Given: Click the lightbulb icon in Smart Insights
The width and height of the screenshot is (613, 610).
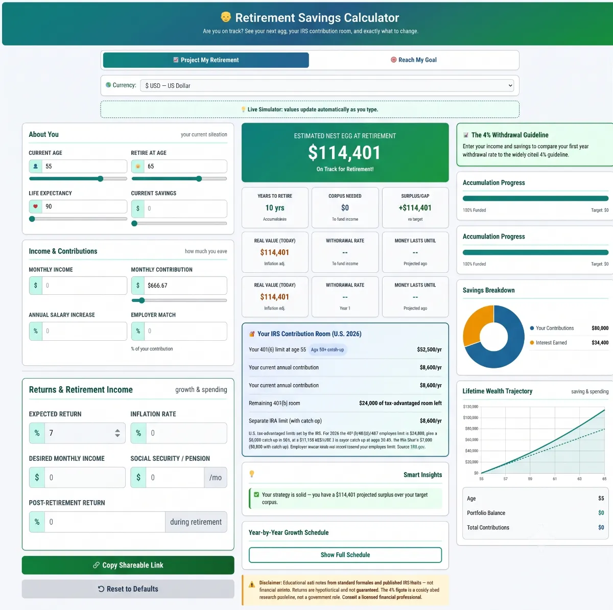Looking at the screenshot, I should click(251, 474).
